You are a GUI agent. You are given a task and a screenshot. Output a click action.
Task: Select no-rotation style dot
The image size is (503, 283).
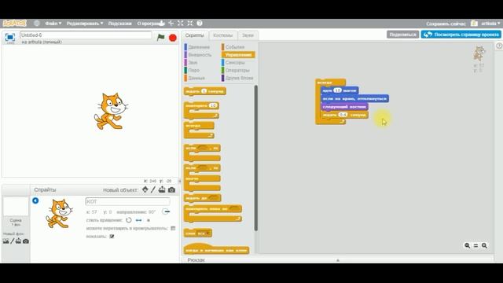coord(149,220)
